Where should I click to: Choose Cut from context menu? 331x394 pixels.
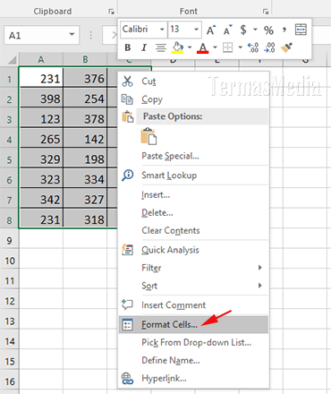tap(194, 81)
